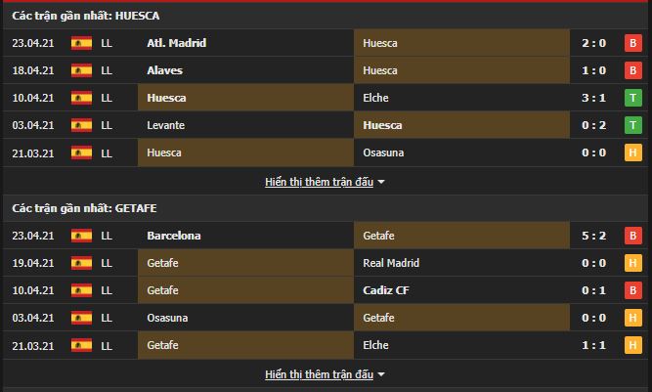Click green T badge for Huesca vs Elche
The height and width of the screenshot is (392, 652).
tap(632, 98)
